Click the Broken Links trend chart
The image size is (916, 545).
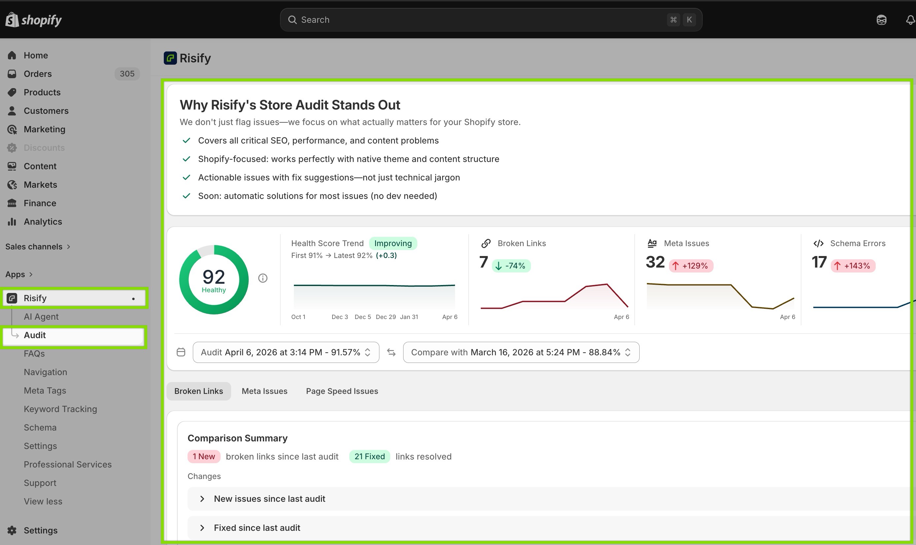coord(554,296)
